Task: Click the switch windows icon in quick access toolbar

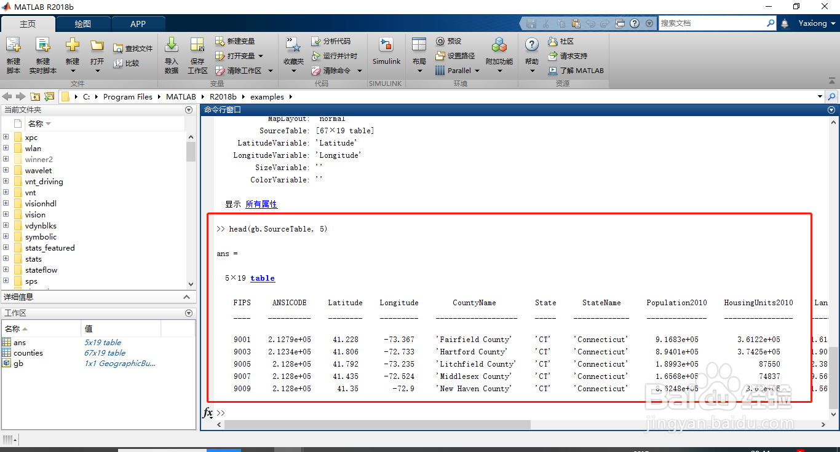Action: click(x=619, y=23)
